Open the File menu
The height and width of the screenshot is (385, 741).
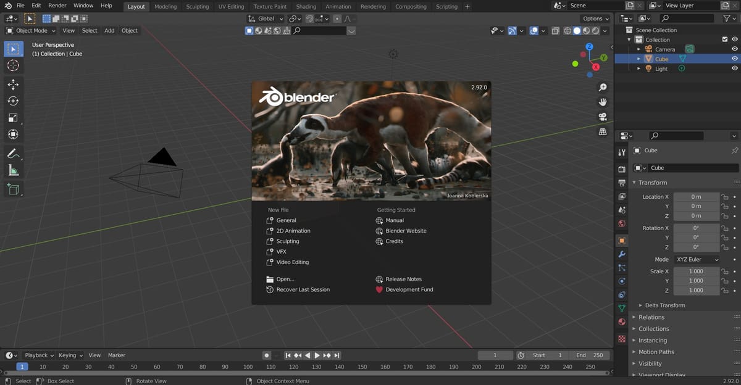point(20,6)
